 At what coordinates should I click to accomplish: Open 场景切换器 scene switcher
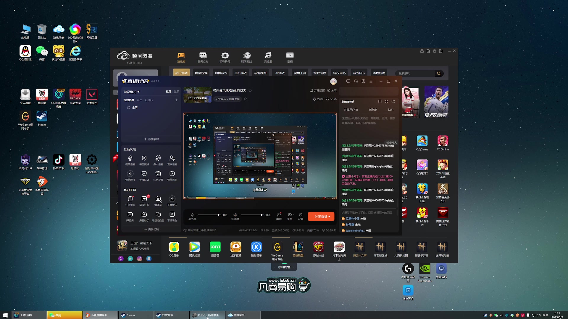158,217
